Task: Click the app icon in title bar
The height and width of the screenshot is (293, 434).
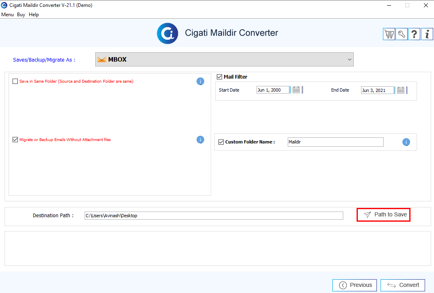Action: tap(4, 5)
